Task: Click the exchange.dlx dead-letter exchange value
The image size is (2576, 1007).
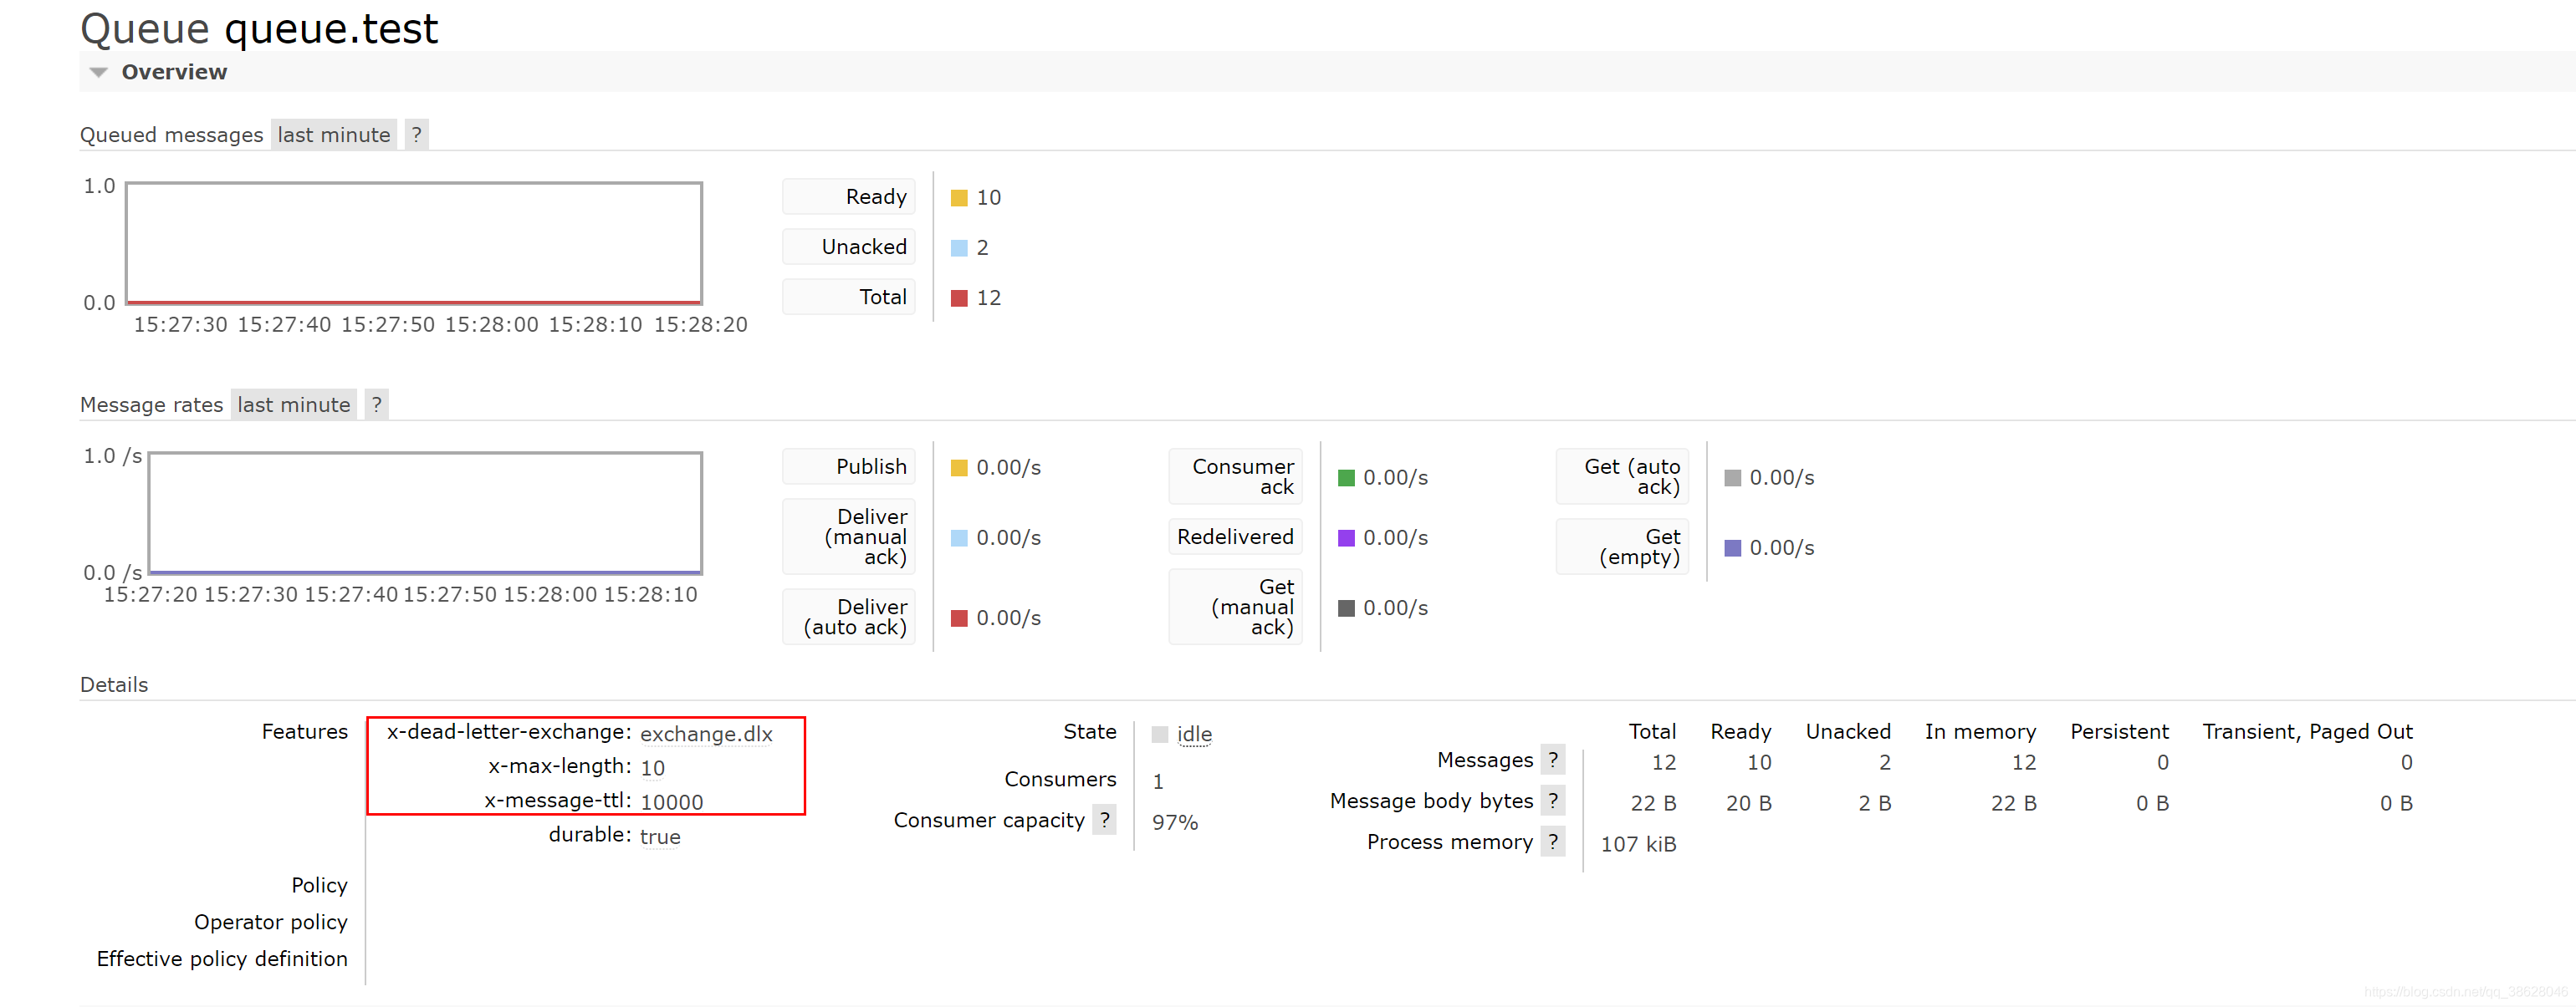Action: pyautogui.click(x=706, y=735)
